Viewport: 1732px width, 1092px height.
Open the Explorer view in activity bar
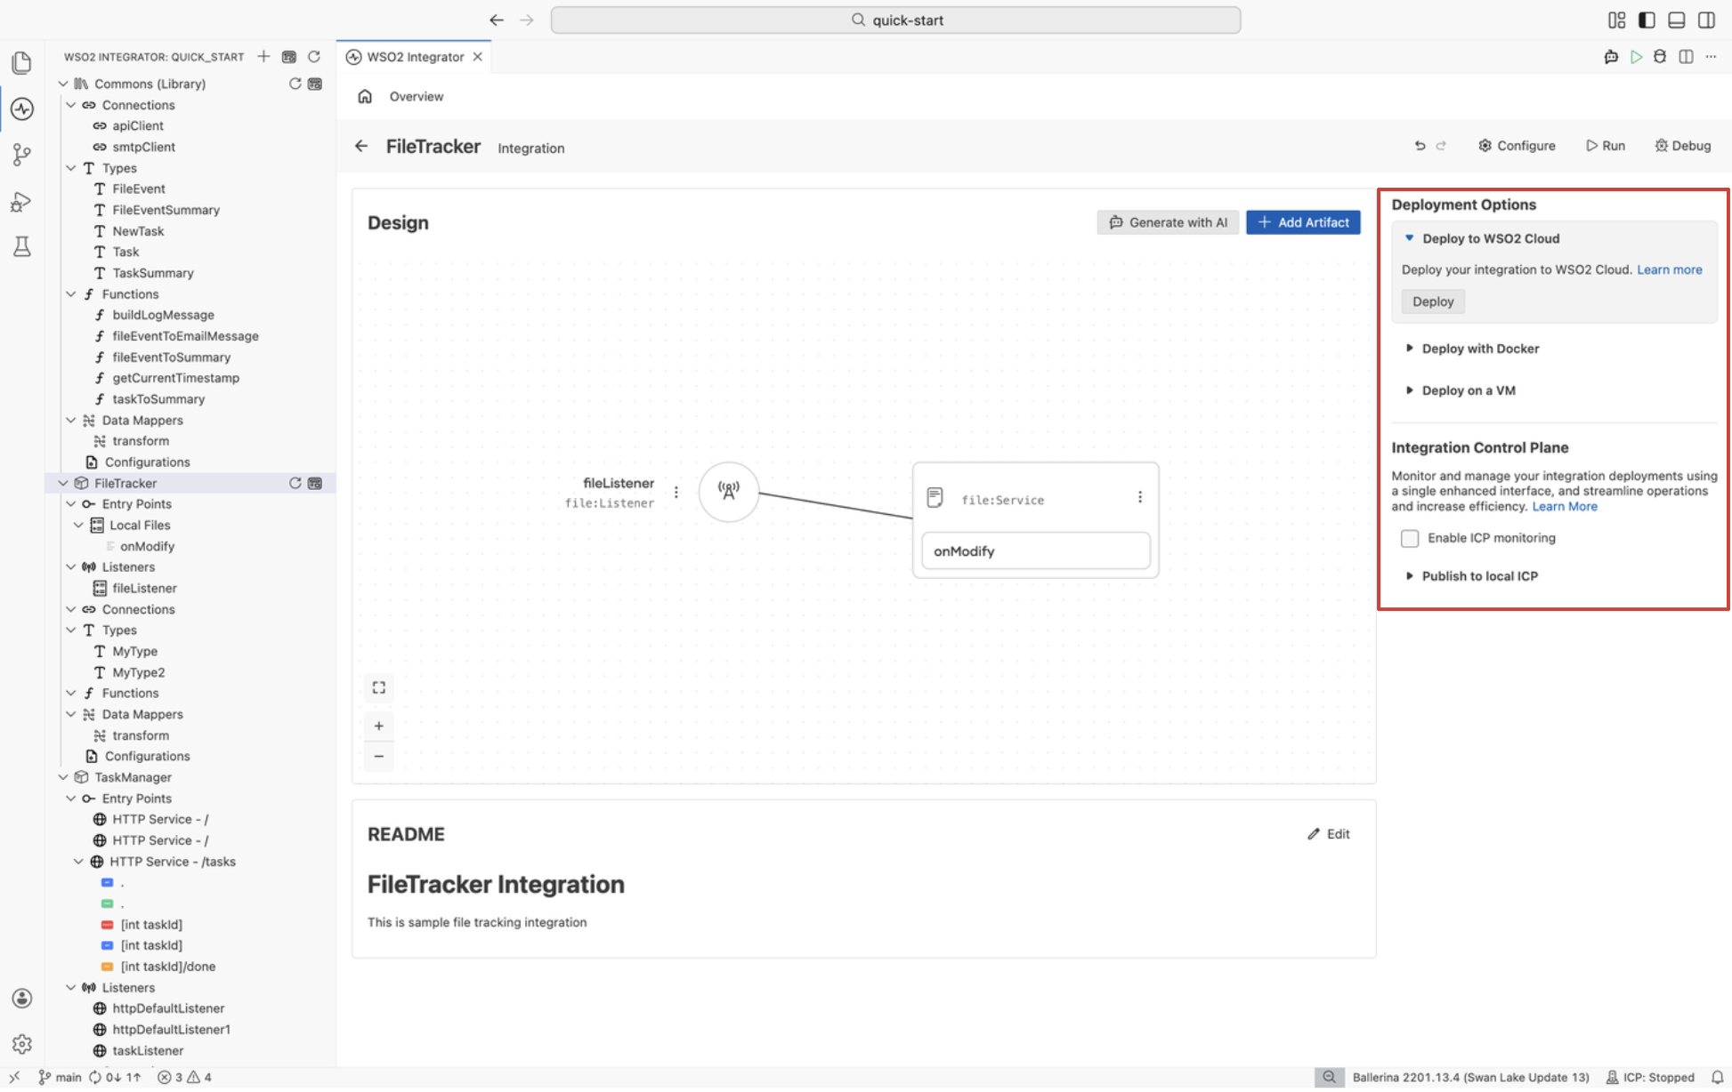pos(22,62)
